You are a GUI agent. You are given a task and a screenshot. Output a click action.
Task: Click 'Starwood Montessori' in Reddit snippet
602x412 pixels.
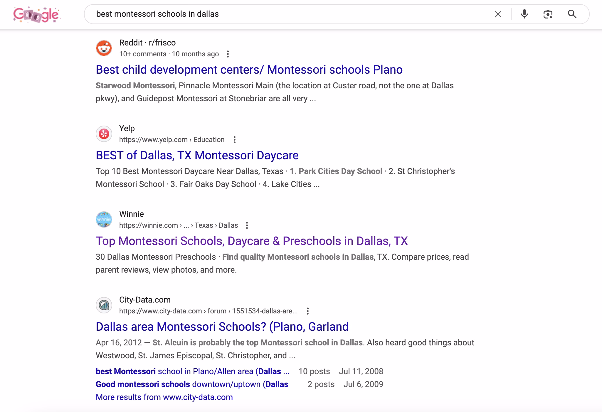click(135, 86)
